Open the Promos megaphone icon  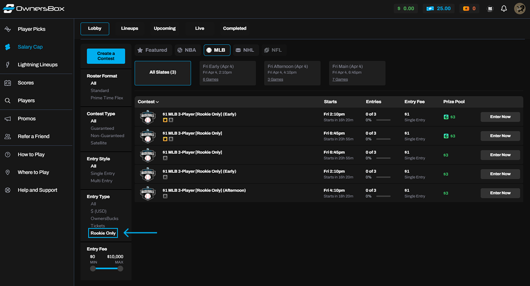[8, 119]
